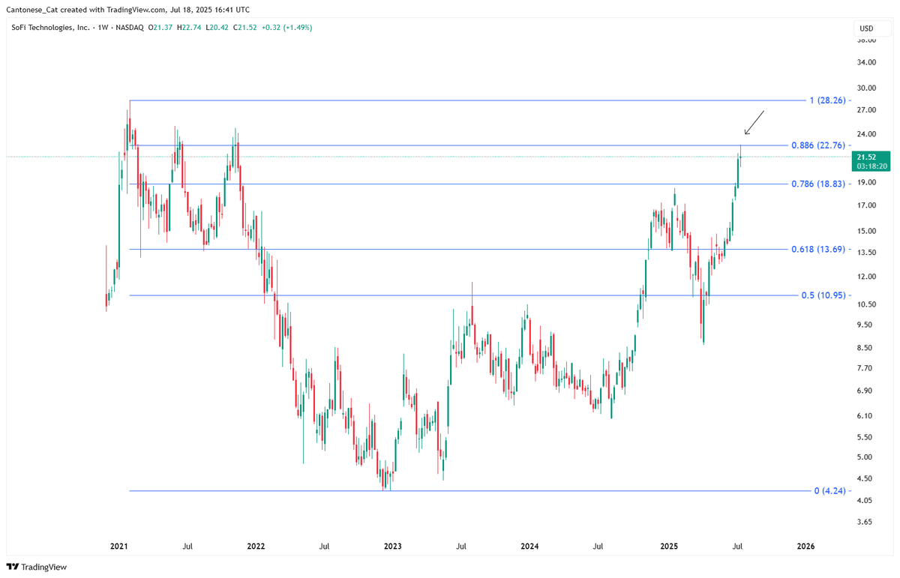Screen dimensions: 900x578
Task: Click the 15.00 price axis label
Action: click(x=867, y=231)
